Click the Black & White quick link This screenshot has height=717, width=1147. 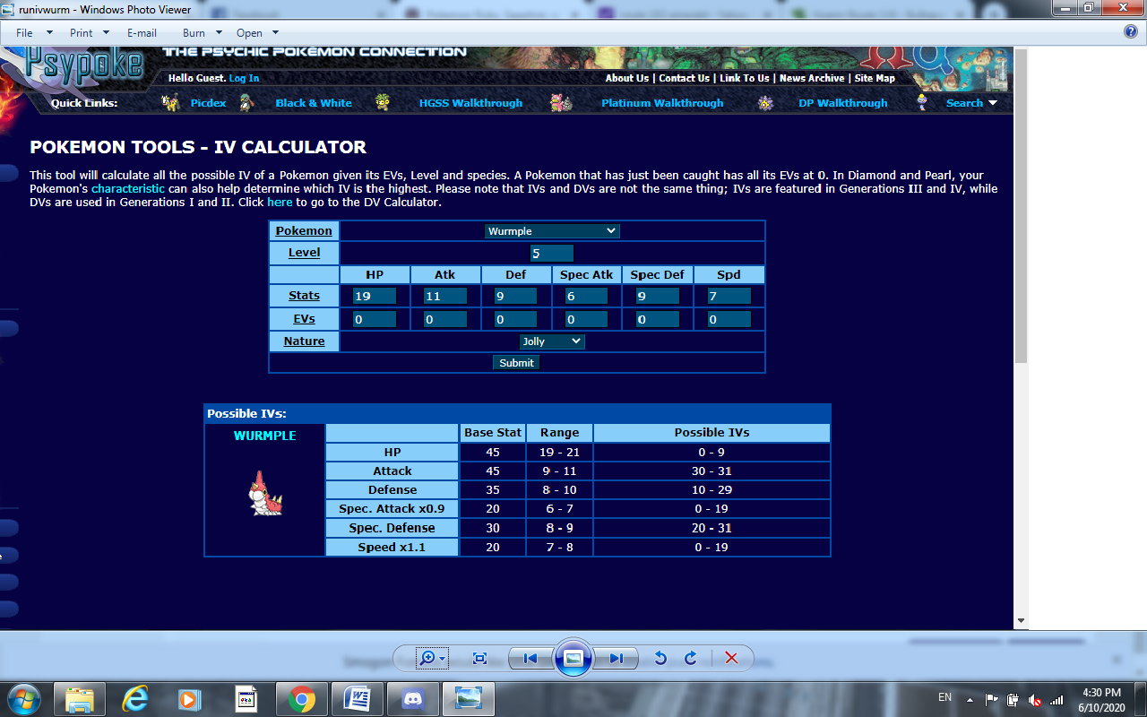314,103
